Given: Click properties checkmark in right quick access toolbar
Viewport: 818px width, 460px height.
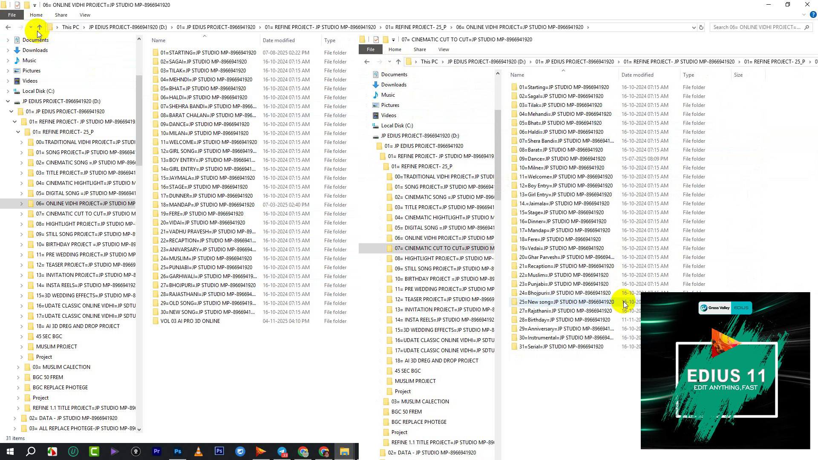Looking at the screenshot, I should 376,40.
